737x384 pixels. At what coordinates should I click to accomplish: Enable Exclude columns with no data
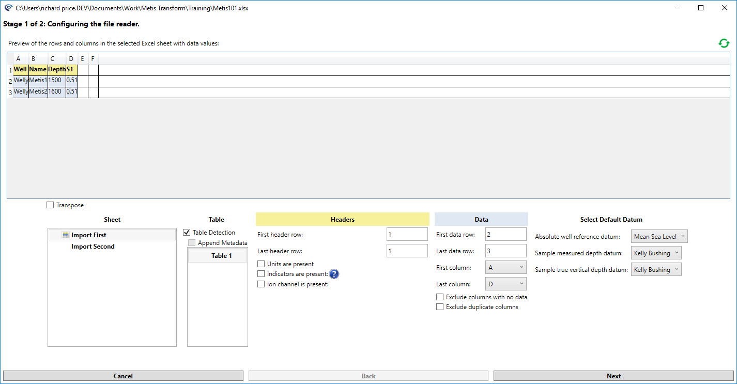(x=440, y=297)
